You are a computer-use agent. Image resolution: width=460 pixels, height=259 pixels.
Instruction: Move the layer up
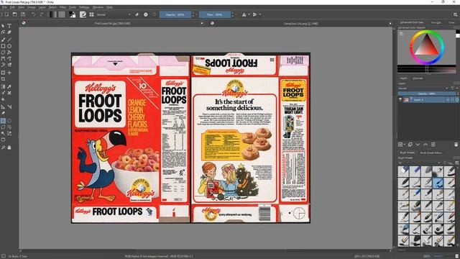pos(425,145)
